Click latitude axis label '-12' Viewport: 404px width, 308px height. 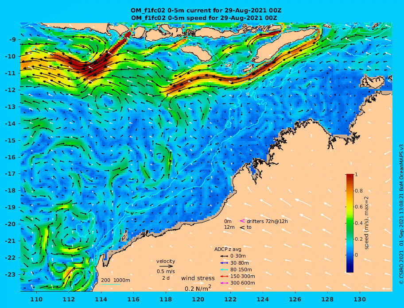[x=11, y=90]
